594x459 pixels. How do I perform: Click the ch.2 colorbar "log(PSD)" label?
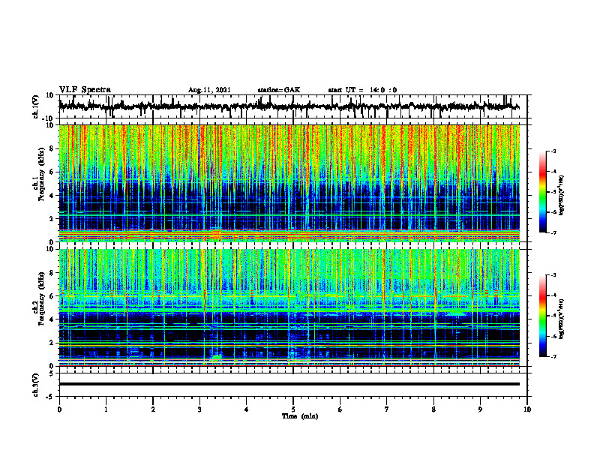562,318
